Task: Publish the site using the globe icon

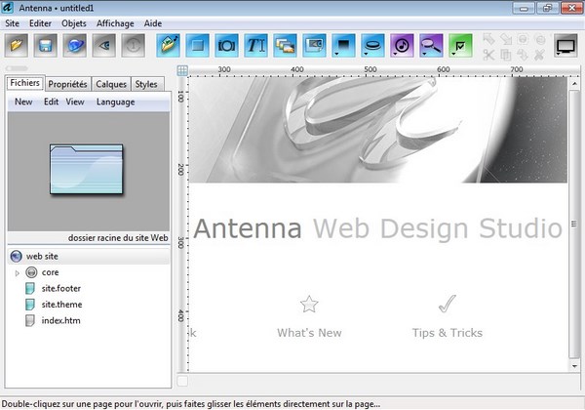Action: point(75,46)
